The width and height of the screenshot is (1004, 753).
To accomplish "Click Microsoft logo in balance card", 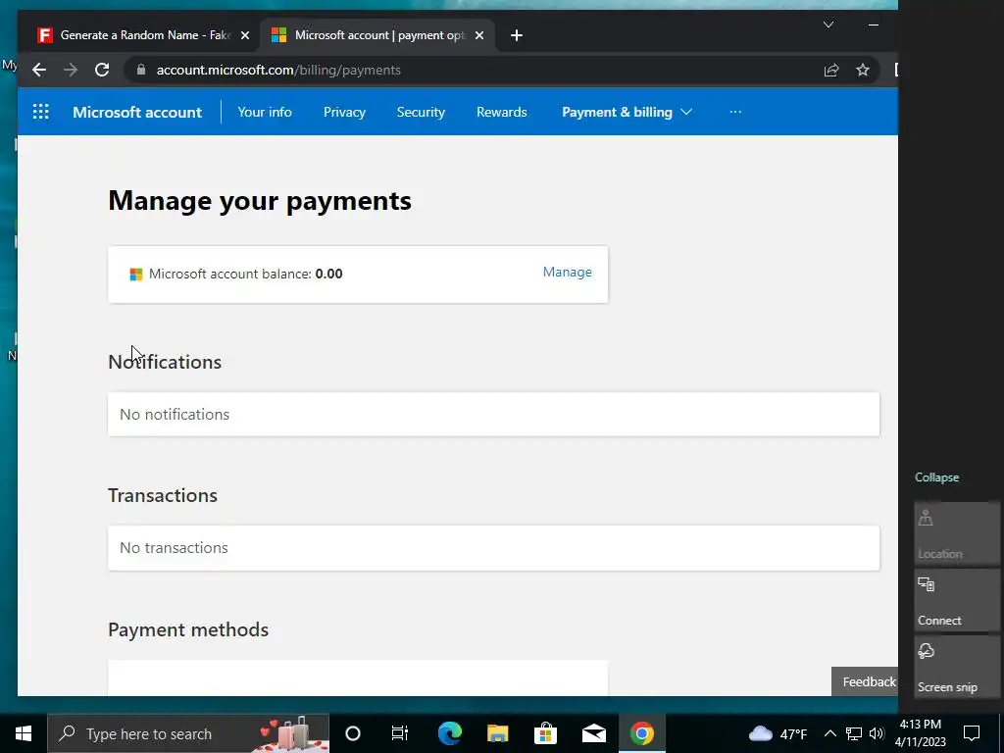I will click(135, 275).
